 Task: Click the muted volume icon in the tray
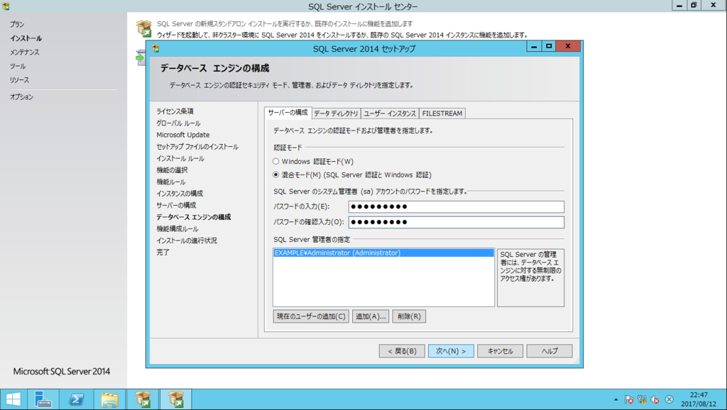point(654,399)
